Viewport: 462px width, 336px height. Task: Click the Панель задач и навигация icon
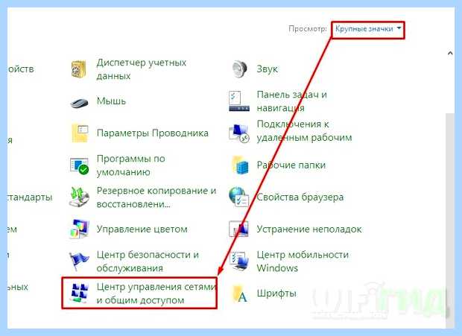click(239, 101)
